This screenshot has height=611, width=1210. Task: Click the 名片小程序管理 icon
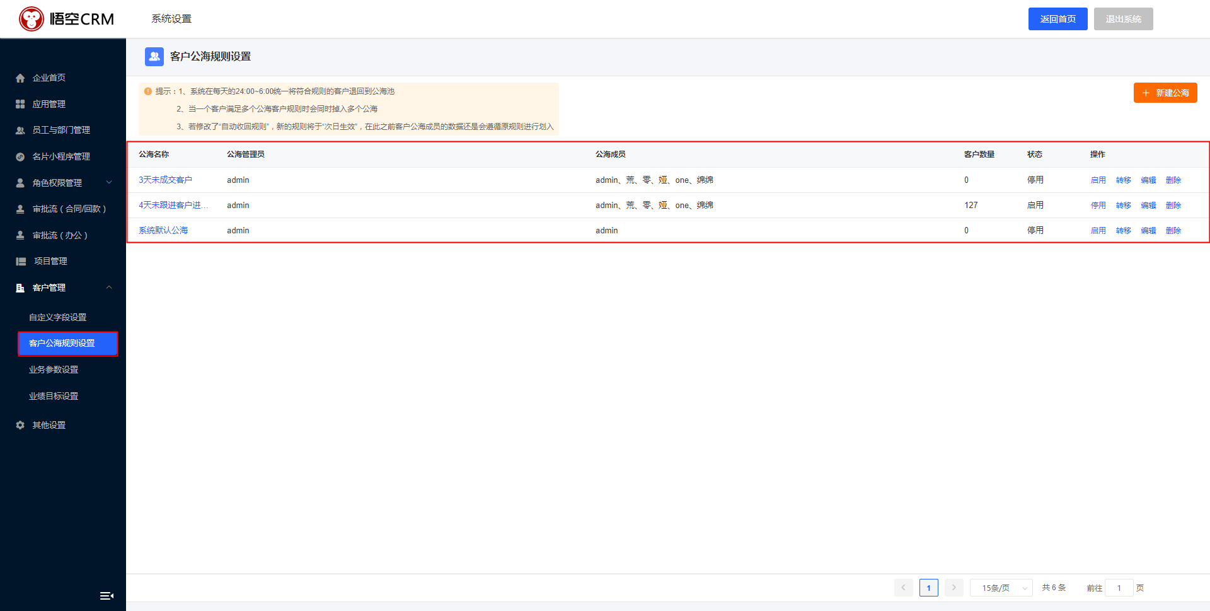(20, 157)
